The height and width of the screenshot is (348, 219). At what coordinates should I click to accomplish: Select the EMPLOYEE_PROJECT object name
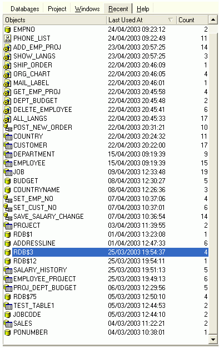tap(44, 279)
